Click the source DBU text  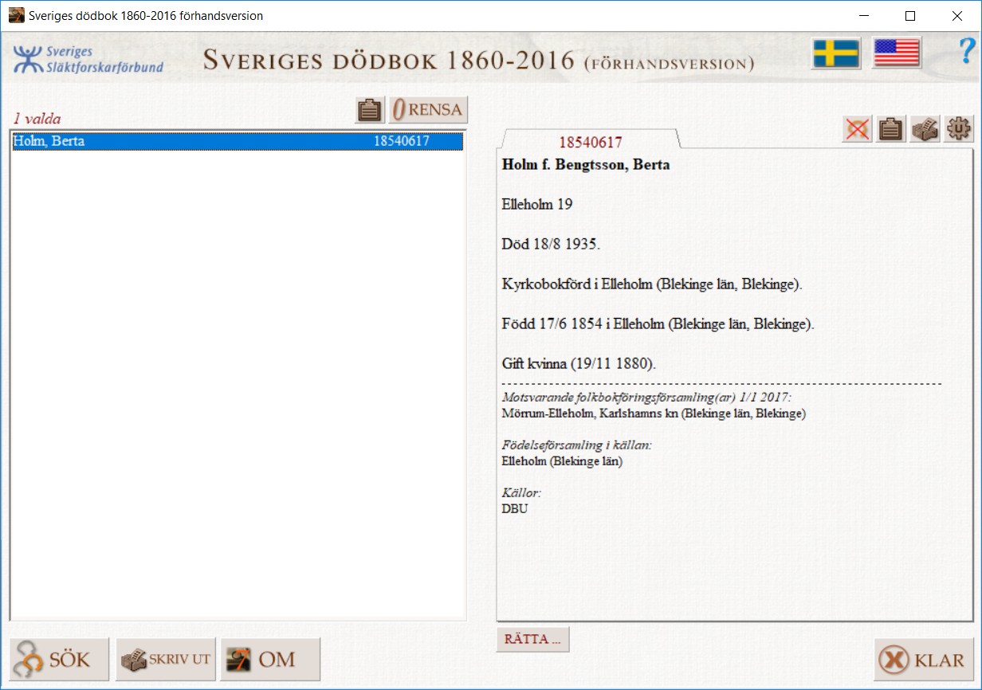click(x=514, y=508)
